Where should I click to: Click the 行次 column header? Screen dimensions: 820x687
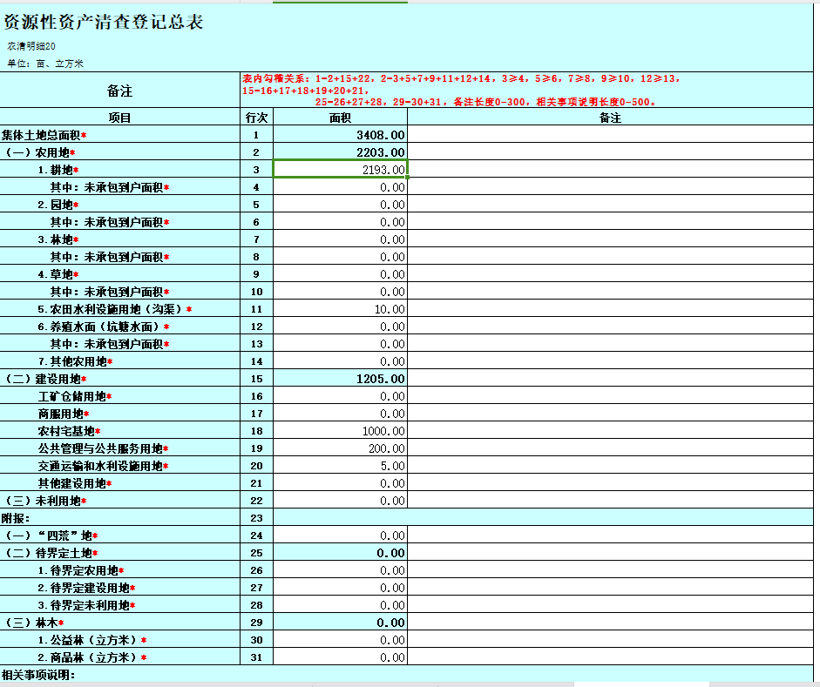tap(256, 117)
